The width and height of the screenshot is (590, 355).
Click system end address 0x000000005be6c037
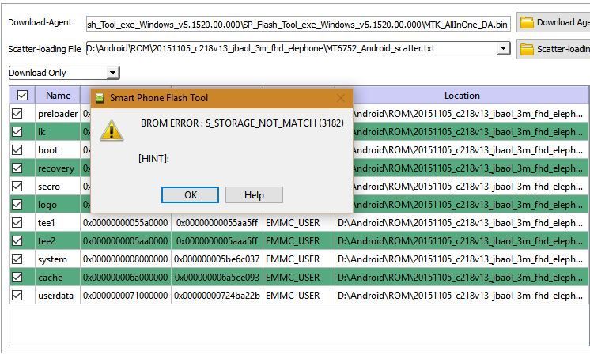(217, 259)
